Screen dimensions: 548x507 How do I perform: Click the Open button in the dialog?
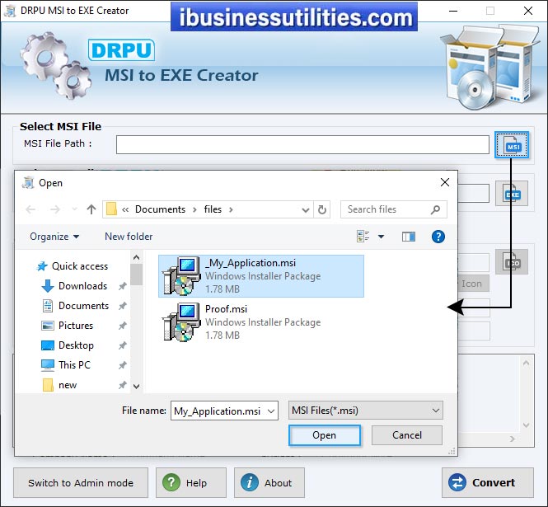(x=325, y=435)
